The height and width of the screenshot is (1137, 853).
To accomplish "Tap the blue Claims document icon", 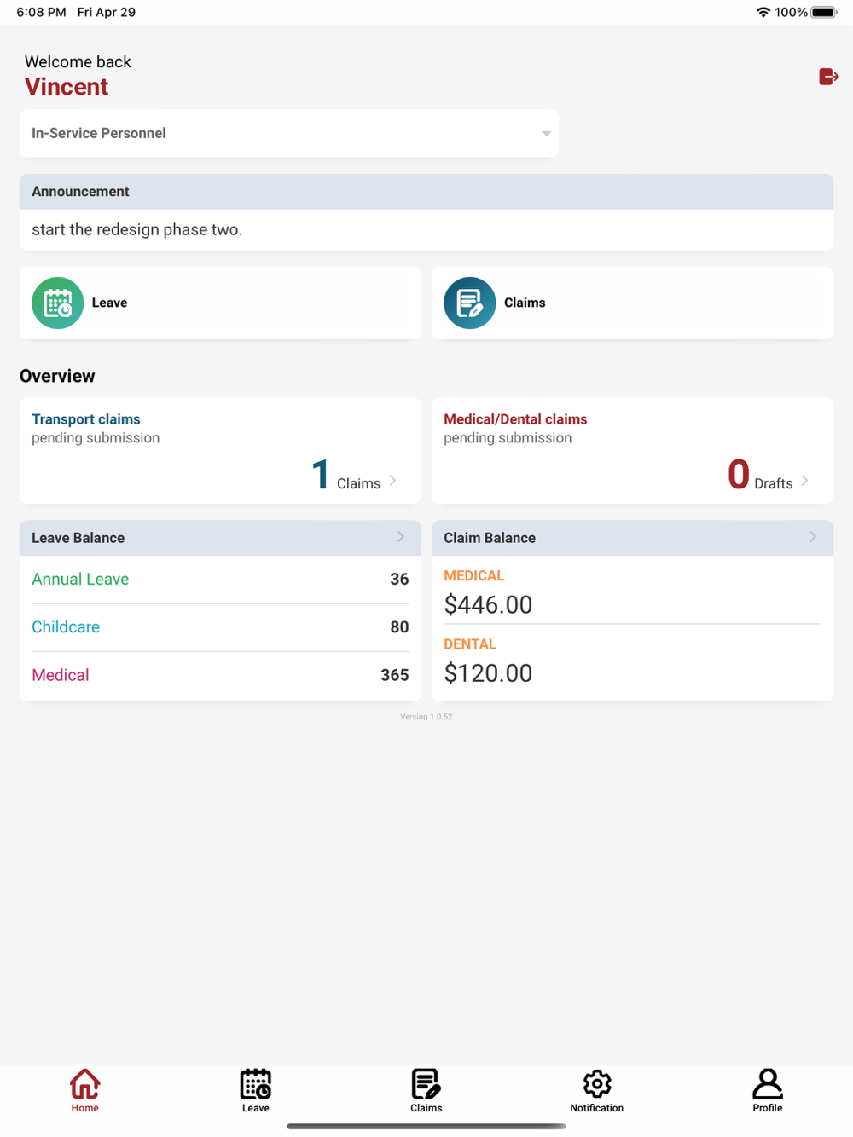I will point(469,303).
